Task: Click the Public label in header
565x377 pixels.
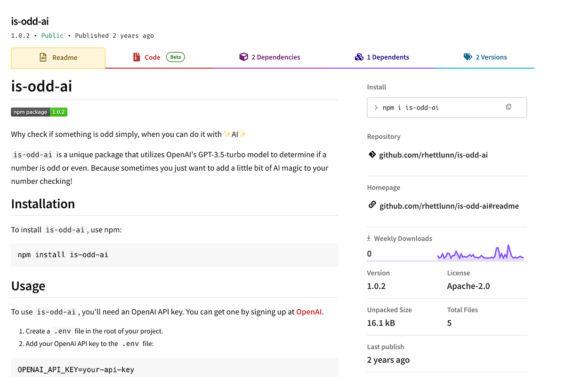Action: (x=52, y=35)
